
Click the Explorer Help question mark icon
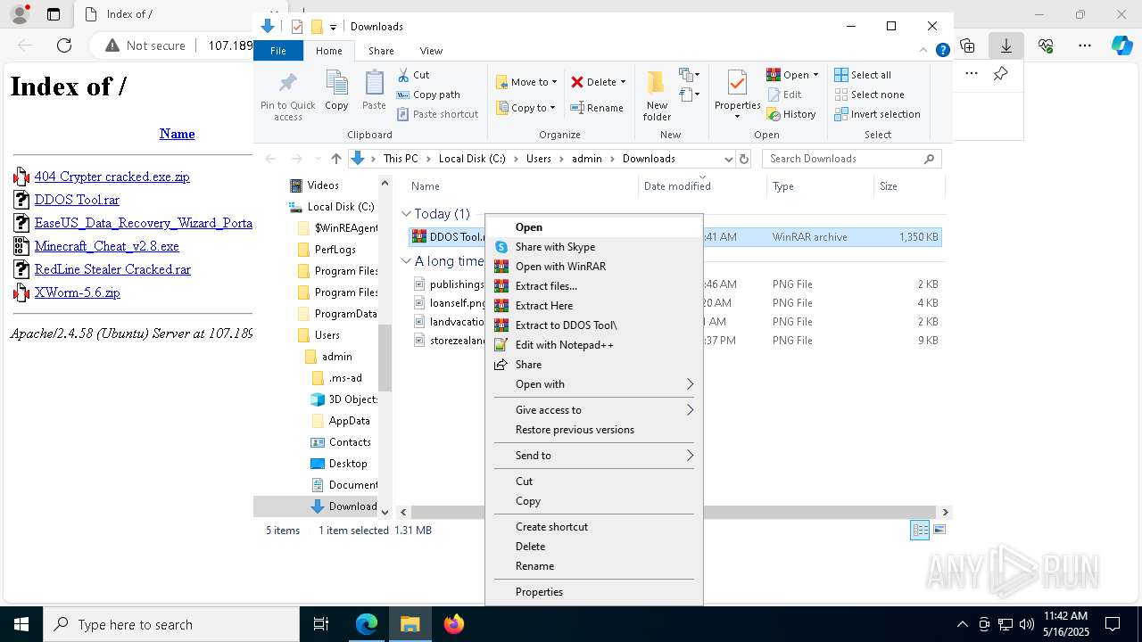coord(942,51)
